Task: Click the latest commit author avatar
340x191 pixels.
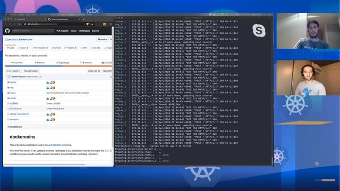Action: tap(9, 76)
